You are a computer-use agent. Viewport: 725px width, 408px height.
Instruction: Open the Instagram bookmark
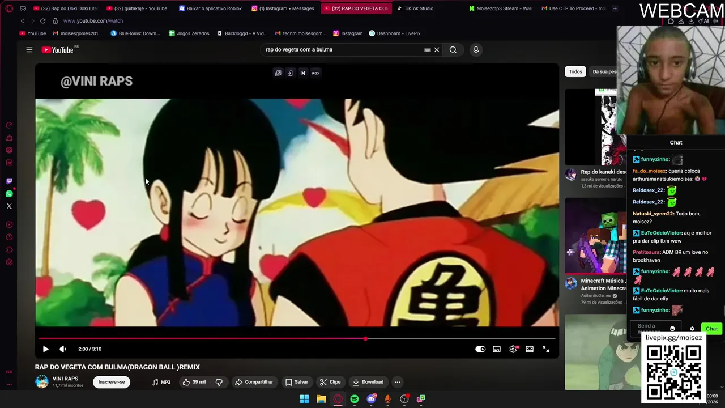pos(348,33)
